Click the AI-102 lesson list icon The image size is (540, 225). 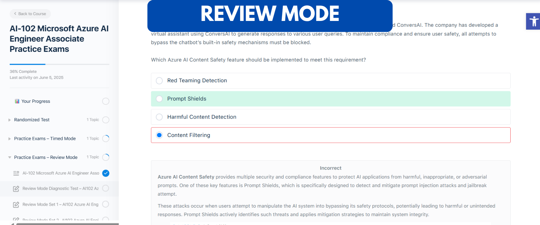16,173
